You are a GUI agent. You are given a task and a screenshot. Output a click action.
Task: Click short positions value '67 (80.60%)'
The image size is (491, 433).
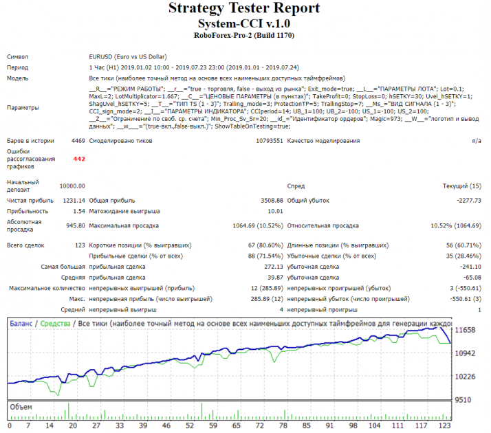[x=265, y=245]
